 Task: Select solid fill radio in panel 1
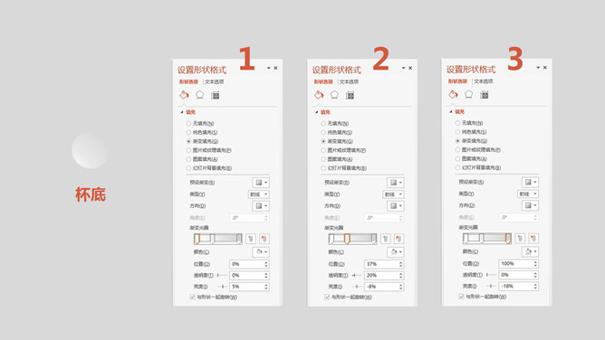click(188, 132)
